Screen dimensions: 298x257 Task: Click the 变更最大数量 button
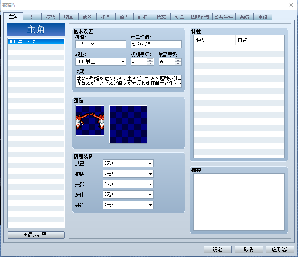36,235
